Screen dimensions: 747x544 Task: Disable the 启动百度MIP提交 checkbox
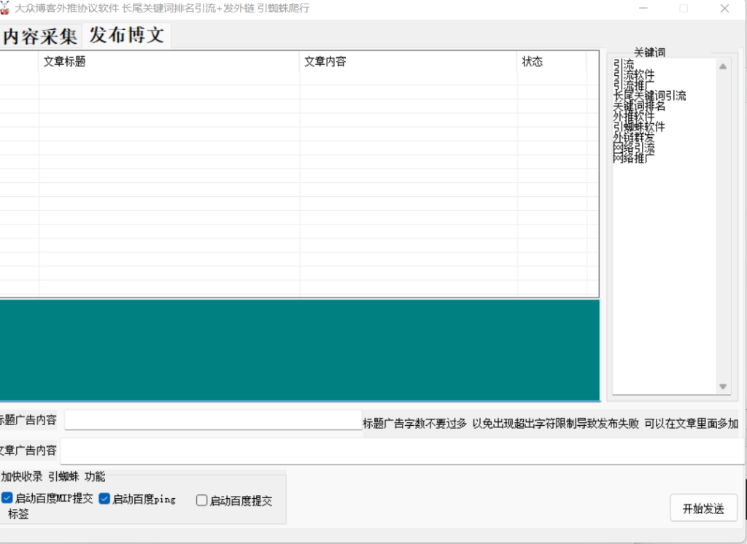tap(7, 499)
